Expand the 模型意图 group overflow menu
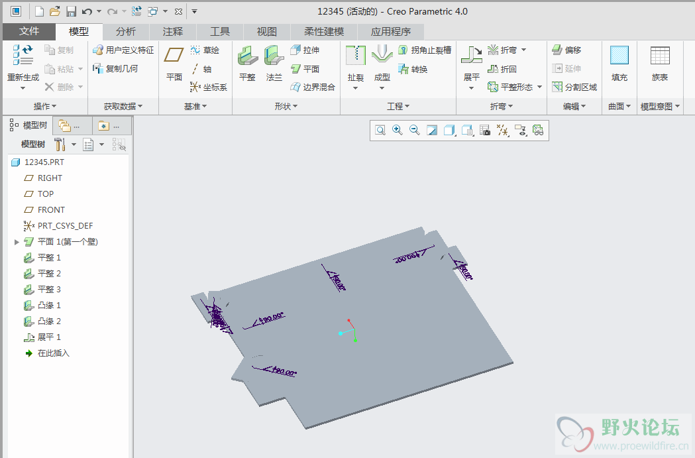This screenshot has width=695, height=458. point(660,107)
